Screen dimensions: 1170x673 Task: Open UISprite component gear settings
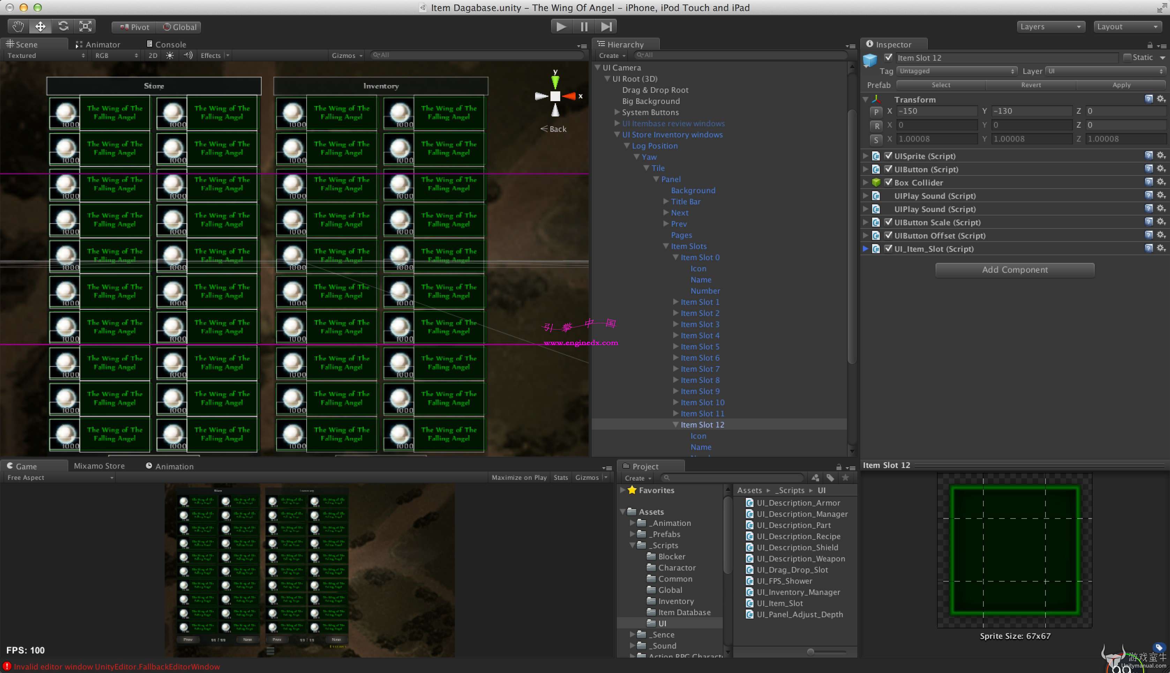click(x=1161, y=155)
